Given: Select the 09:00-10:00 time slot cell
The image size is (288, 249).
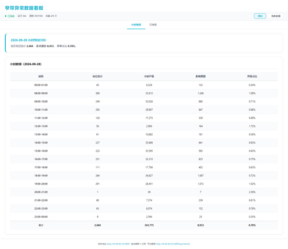Looking at the screenshot, I should (x=41, y=101).
